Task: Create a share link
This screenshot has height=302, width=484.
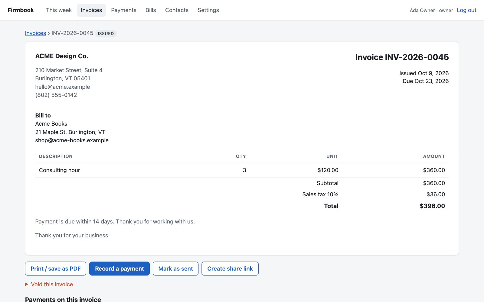Action: (x=230, y=268)
